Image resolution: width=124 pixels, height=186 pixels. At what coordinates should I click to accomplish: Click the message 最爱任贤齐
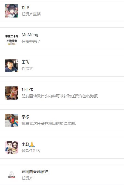[31, 151]
